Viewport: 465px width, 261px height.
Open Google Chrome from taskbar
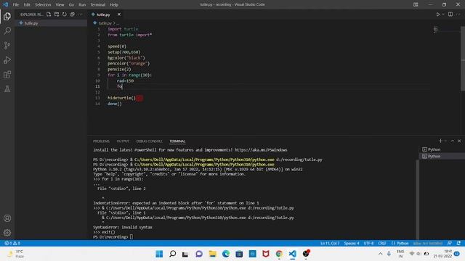tap(279, 254)
